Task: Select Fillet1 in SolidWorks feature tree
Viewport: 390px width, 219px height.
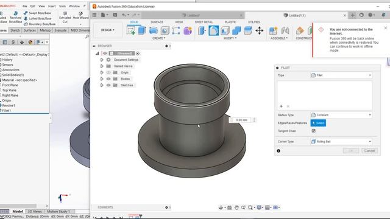Action: pyautogui.click(x=7, y=111)
